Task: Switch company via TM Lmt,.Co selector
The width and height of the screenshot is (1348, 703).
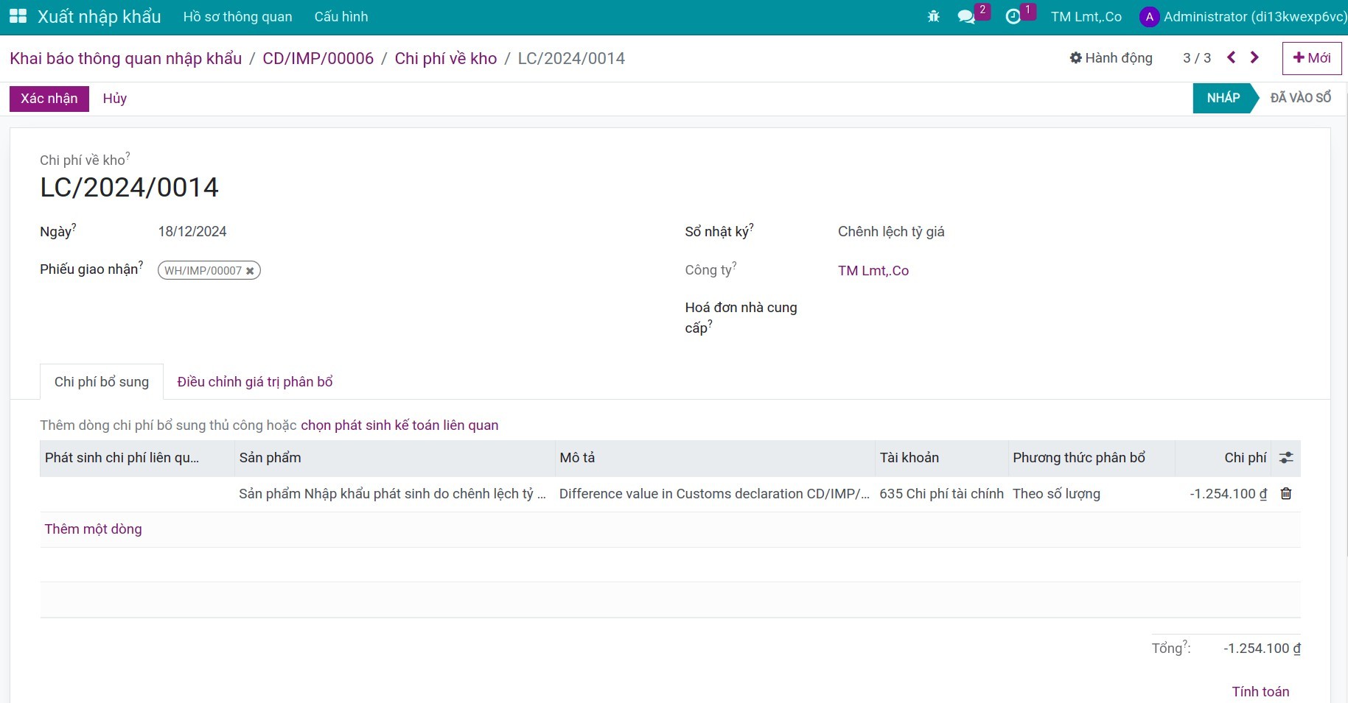Action: click(x=1086, y=16)
